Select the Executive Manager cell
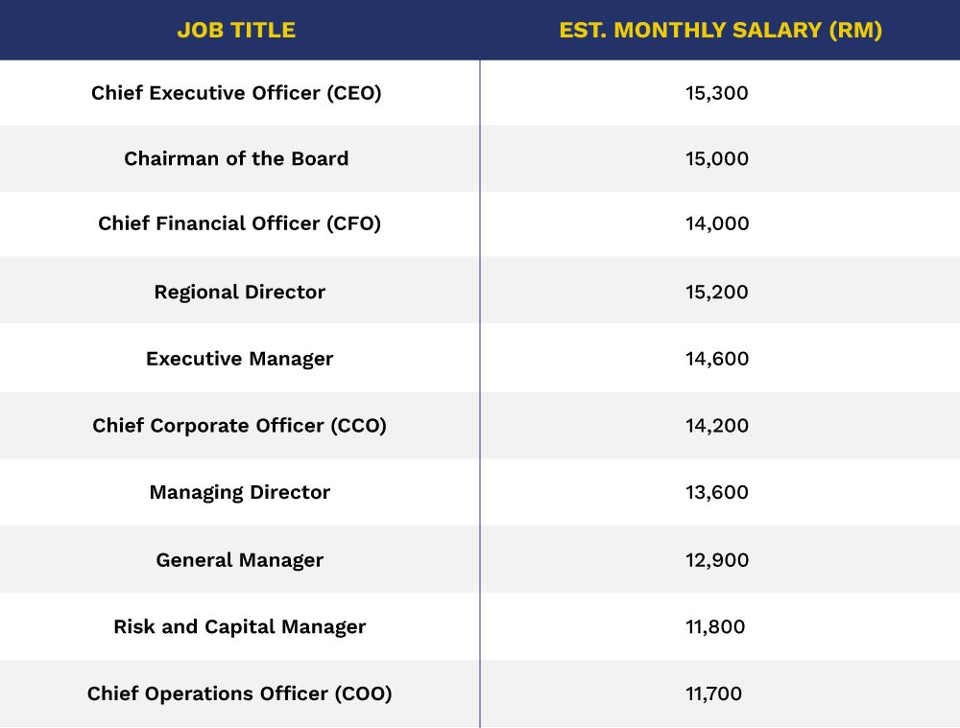The width and height of the screenshot is (960, 728). pos(239,359)
